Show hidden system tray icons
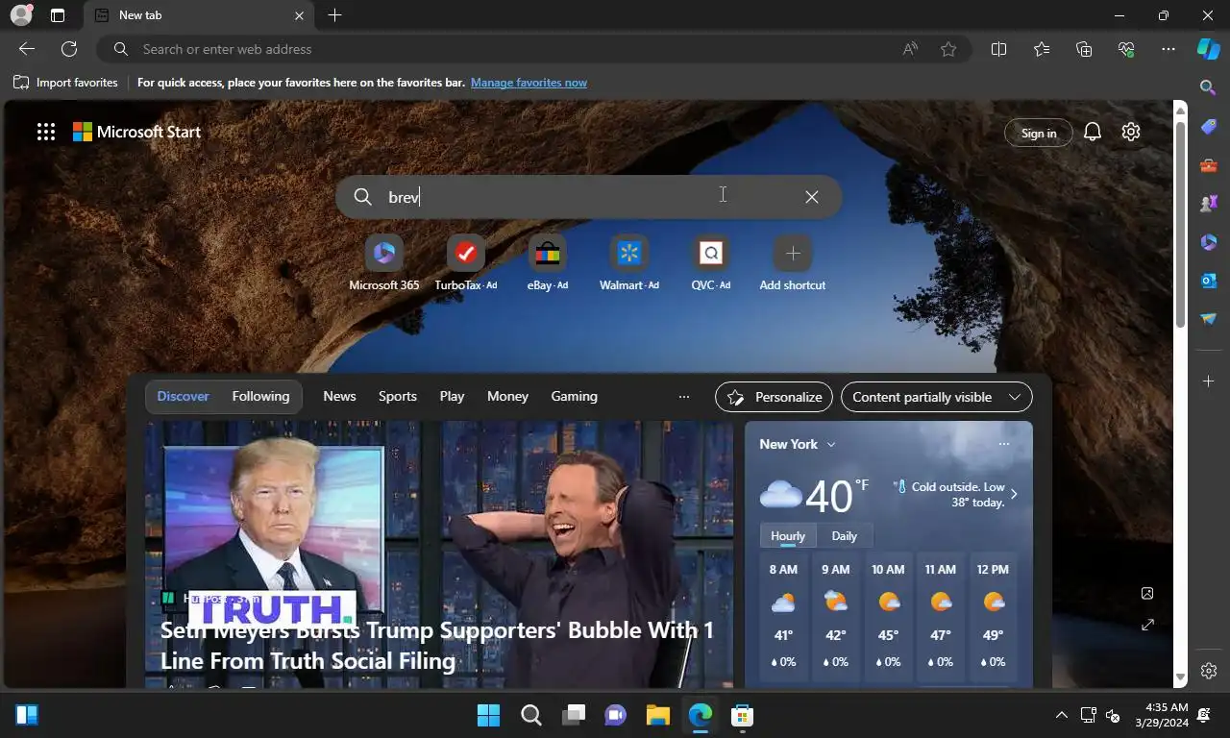This screenshot has width=1230, height=738. click(x=1061, y=715)
